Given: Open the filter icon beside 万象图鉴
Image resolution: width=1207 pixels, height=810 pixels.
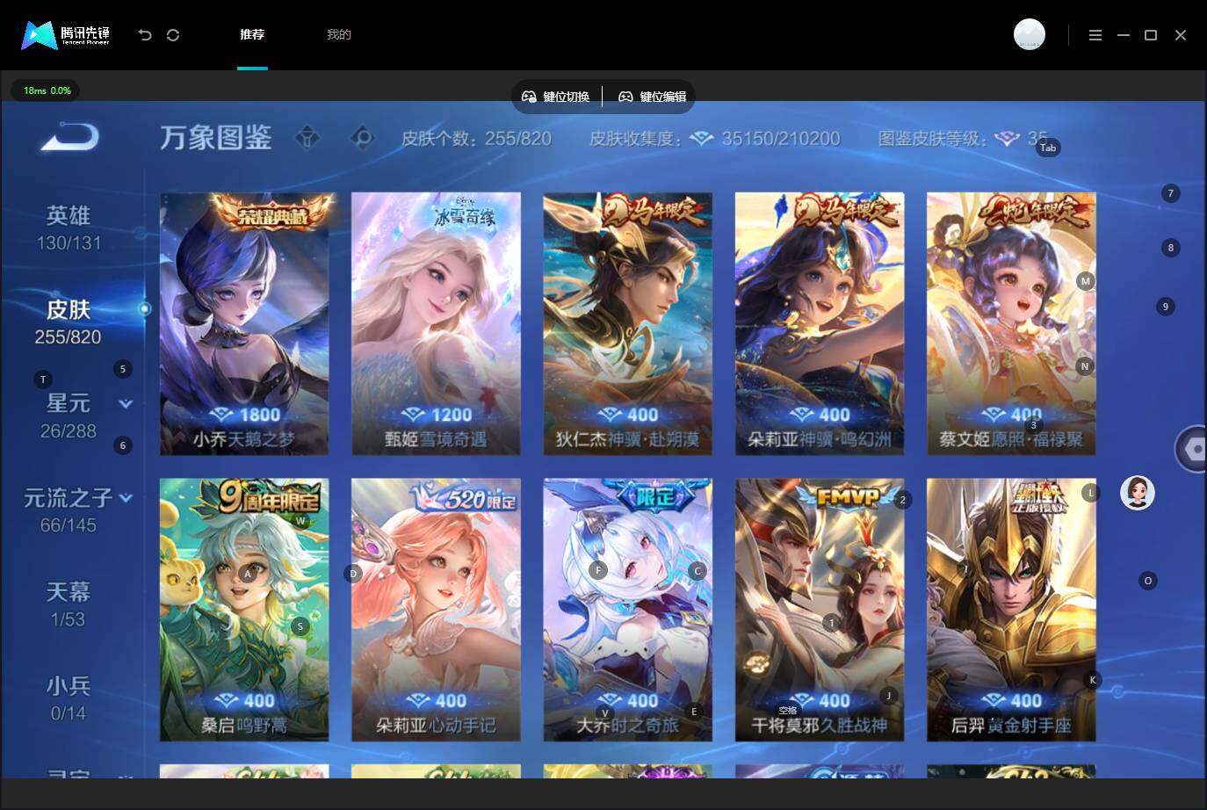Looking at the screenshot, I should (307, 138).
